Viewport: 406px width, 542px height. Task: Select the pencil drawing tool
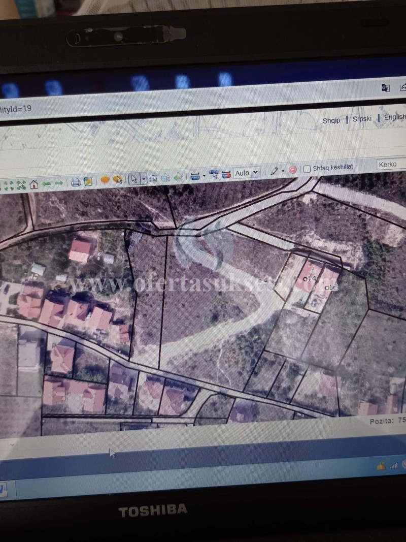(x=274, y=171)
